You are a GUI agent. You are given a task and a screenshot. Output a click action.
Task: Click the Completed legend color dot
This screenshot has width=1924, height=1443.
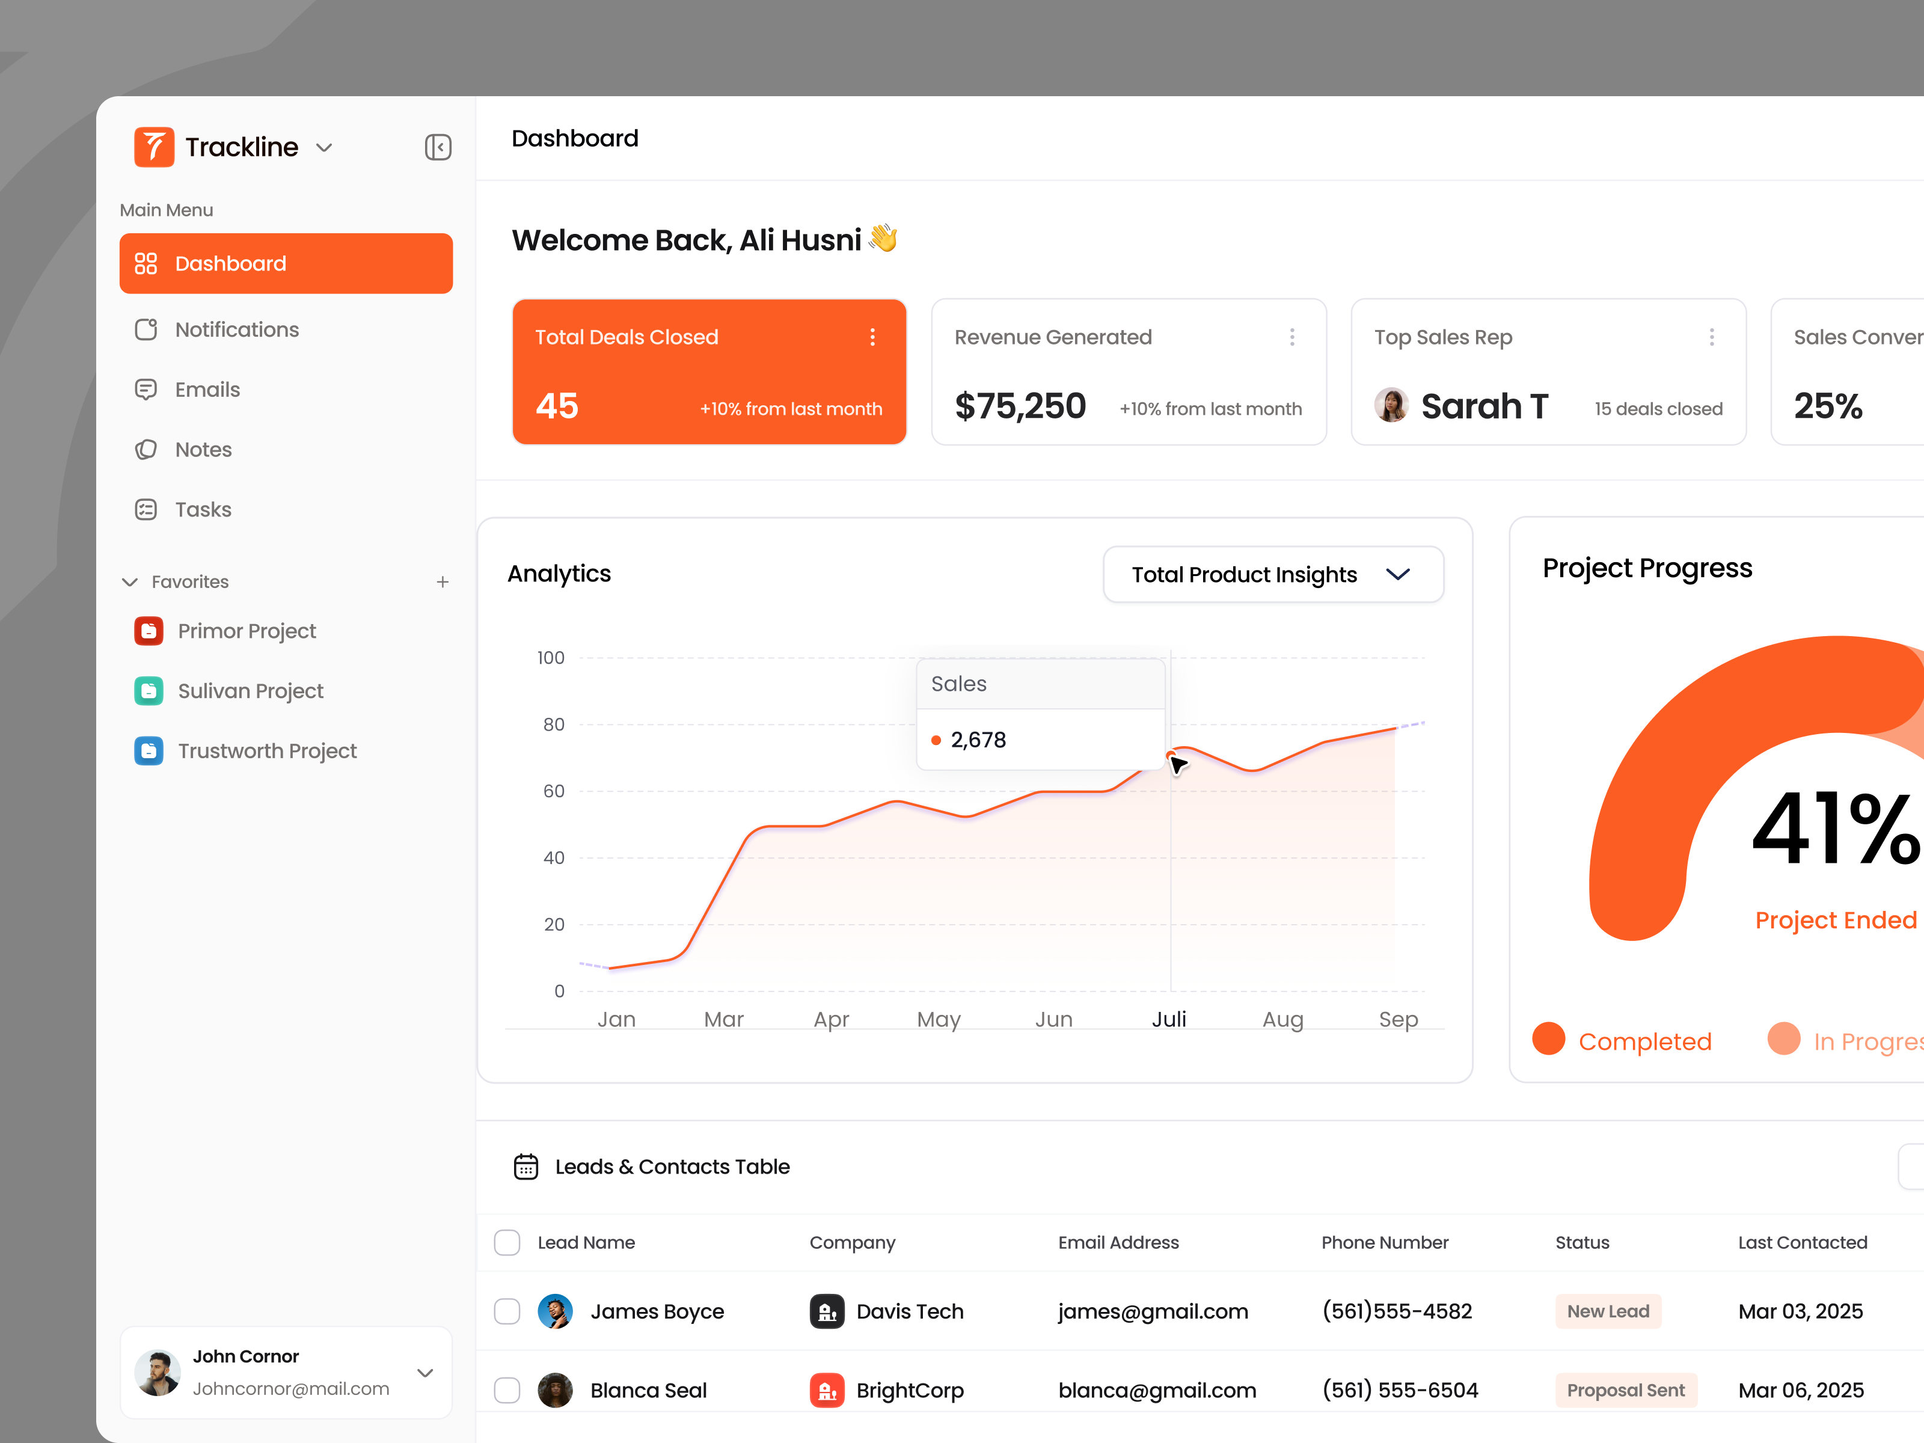point(1548,1038)
